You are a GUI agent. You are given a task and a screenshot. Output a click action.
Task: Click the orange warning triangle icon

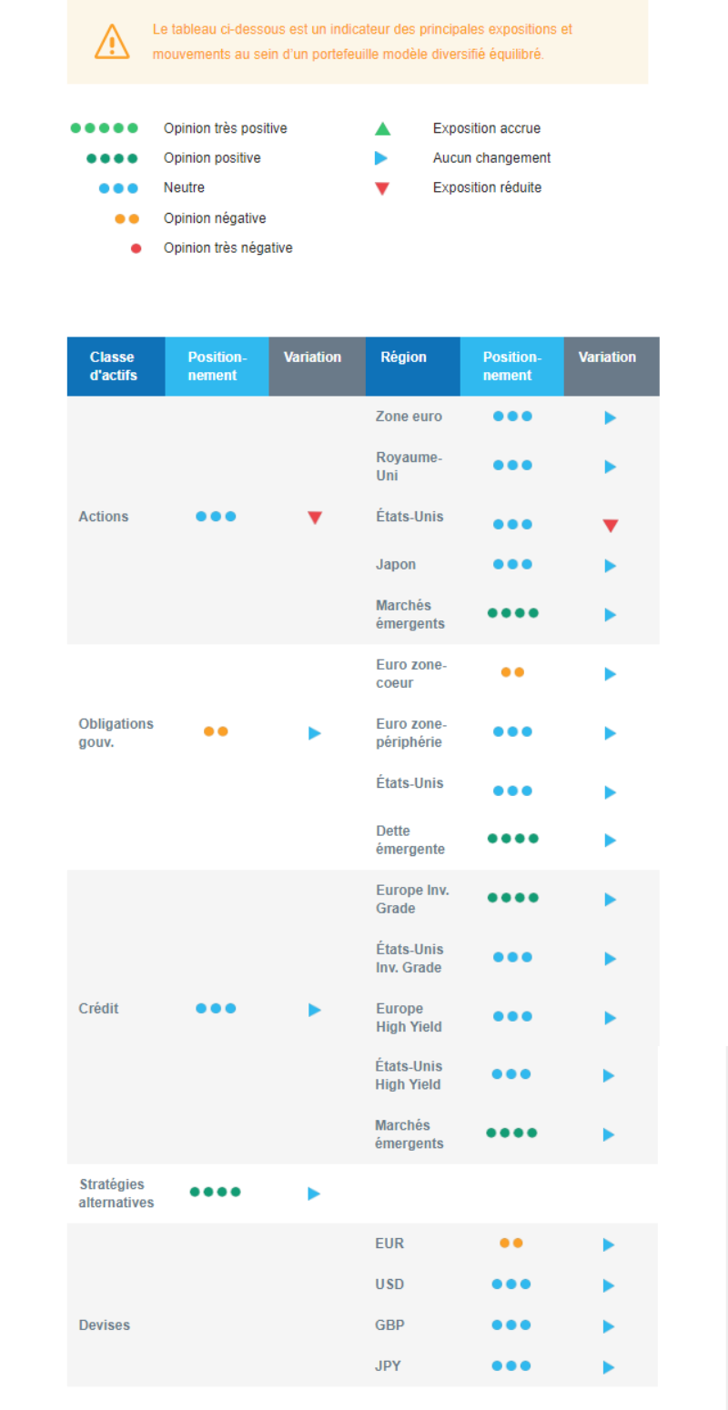point(112,41)
